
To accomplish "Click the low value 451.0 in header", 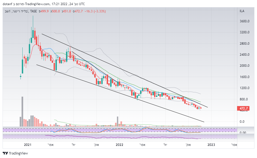I will point(67,11).
